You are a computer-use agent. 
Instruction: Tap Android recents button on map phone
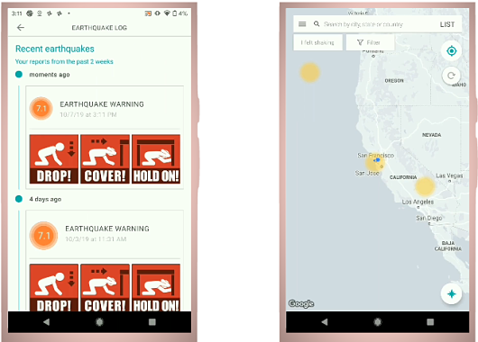pyautogui.click(x=430, y=322)
